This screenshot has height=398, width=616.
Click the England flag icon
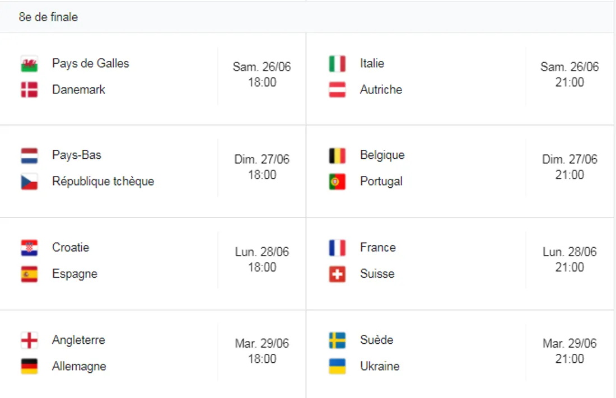click(29, 340)
